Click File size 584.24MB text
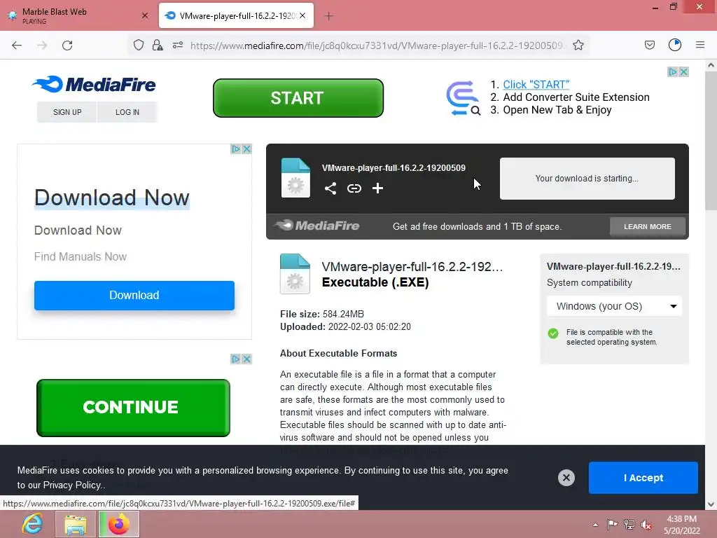717x538 pixels. [322, 314]
